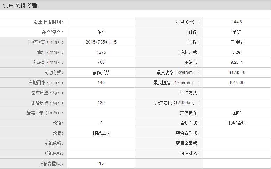The height and width of the screenshot is (169, 271).
Task: Select the fuel tank capacity value 15
Action: (101, 163)
